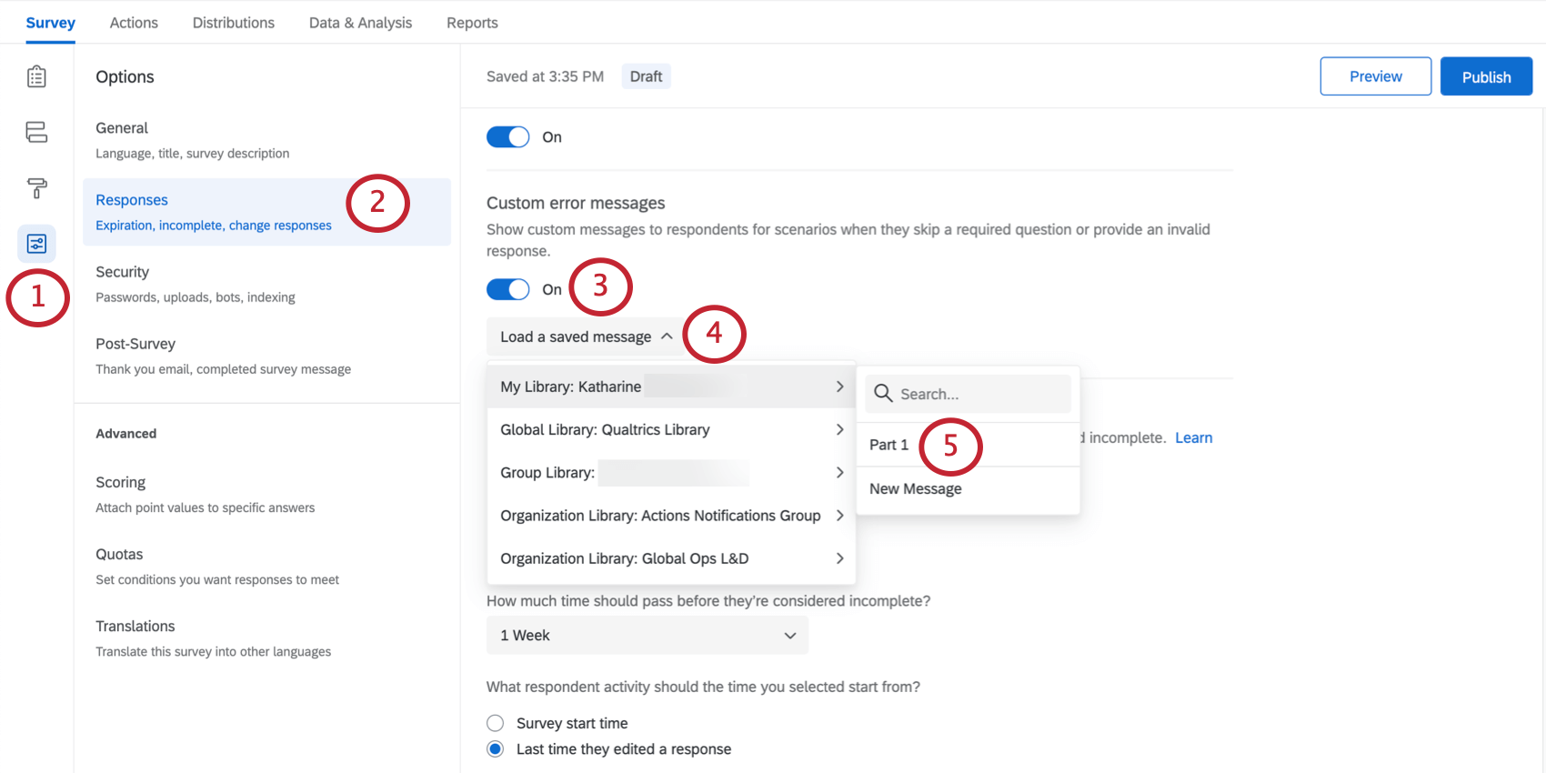Image resolution: width=1546 pixels, height=773 pixels.
Task: Open the Survey flow icon in sidebar
Action: pos(36,133)
